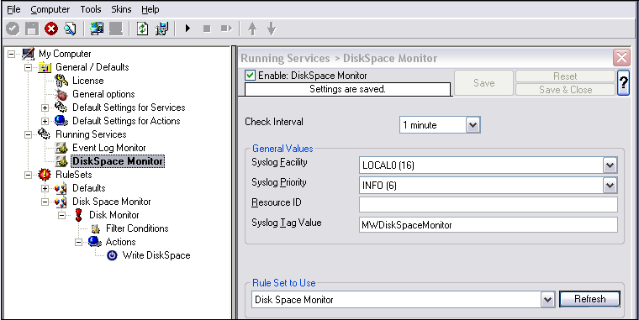This screenshot has height=320, width=639.
Task: Click the Disk Monitor rule exclamation icon
Action: (78, 215)
